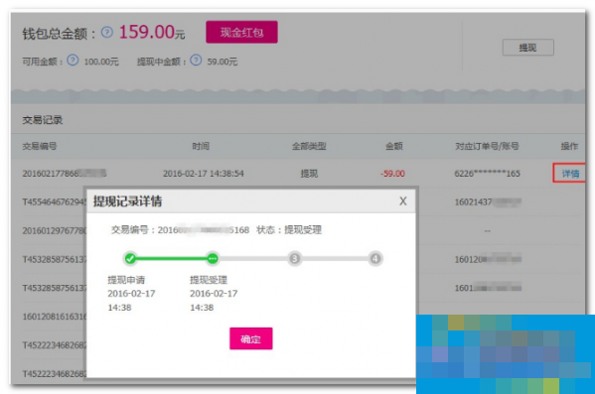The width and height of the screenshot is (595, 394).
Task: Click transaction number starting 16012081616316
Action: [55, 317]
